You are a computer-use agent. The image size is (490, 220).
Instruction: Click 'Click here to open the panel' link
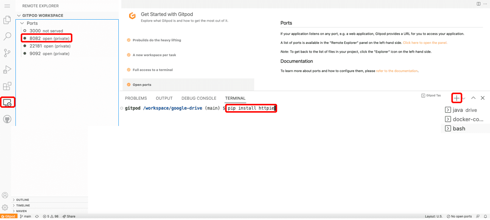(x=425, y=43)
